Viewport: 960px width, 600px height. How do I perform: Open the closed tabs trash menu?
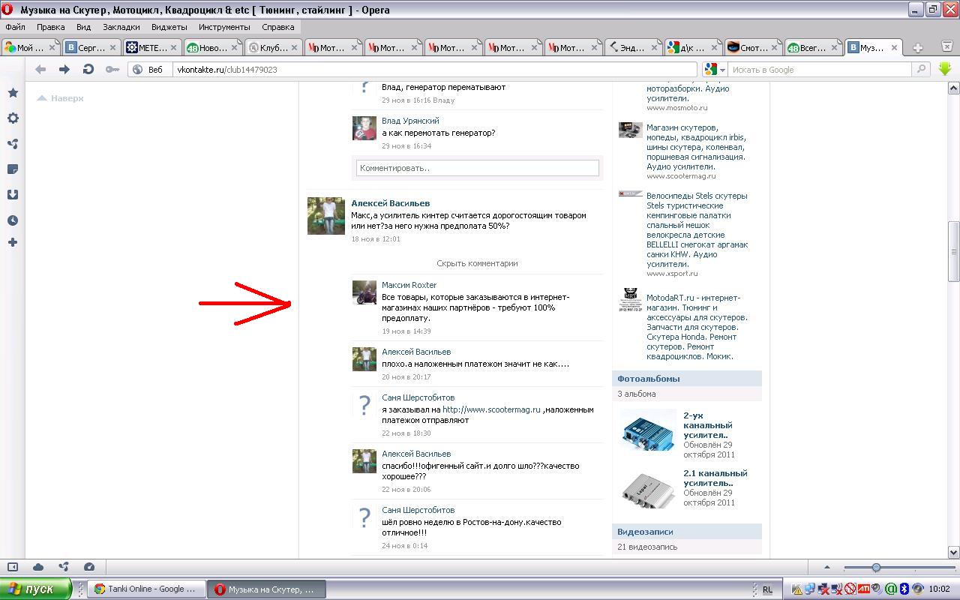click(x=946, y=47)
